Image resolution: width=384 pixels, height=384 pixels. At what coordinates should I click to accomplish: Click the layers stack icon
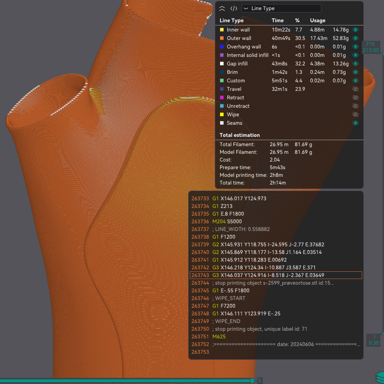pyautogui.click(x=380, y=376)
